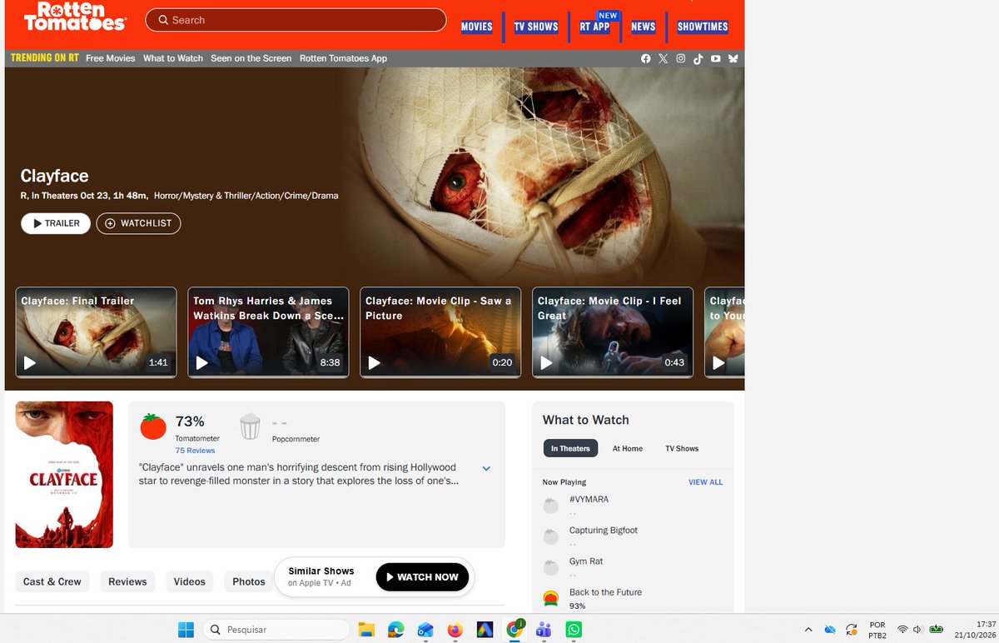Click View All under Now Playing
This screenshot has width=999, height=643.
coord(706,482)
